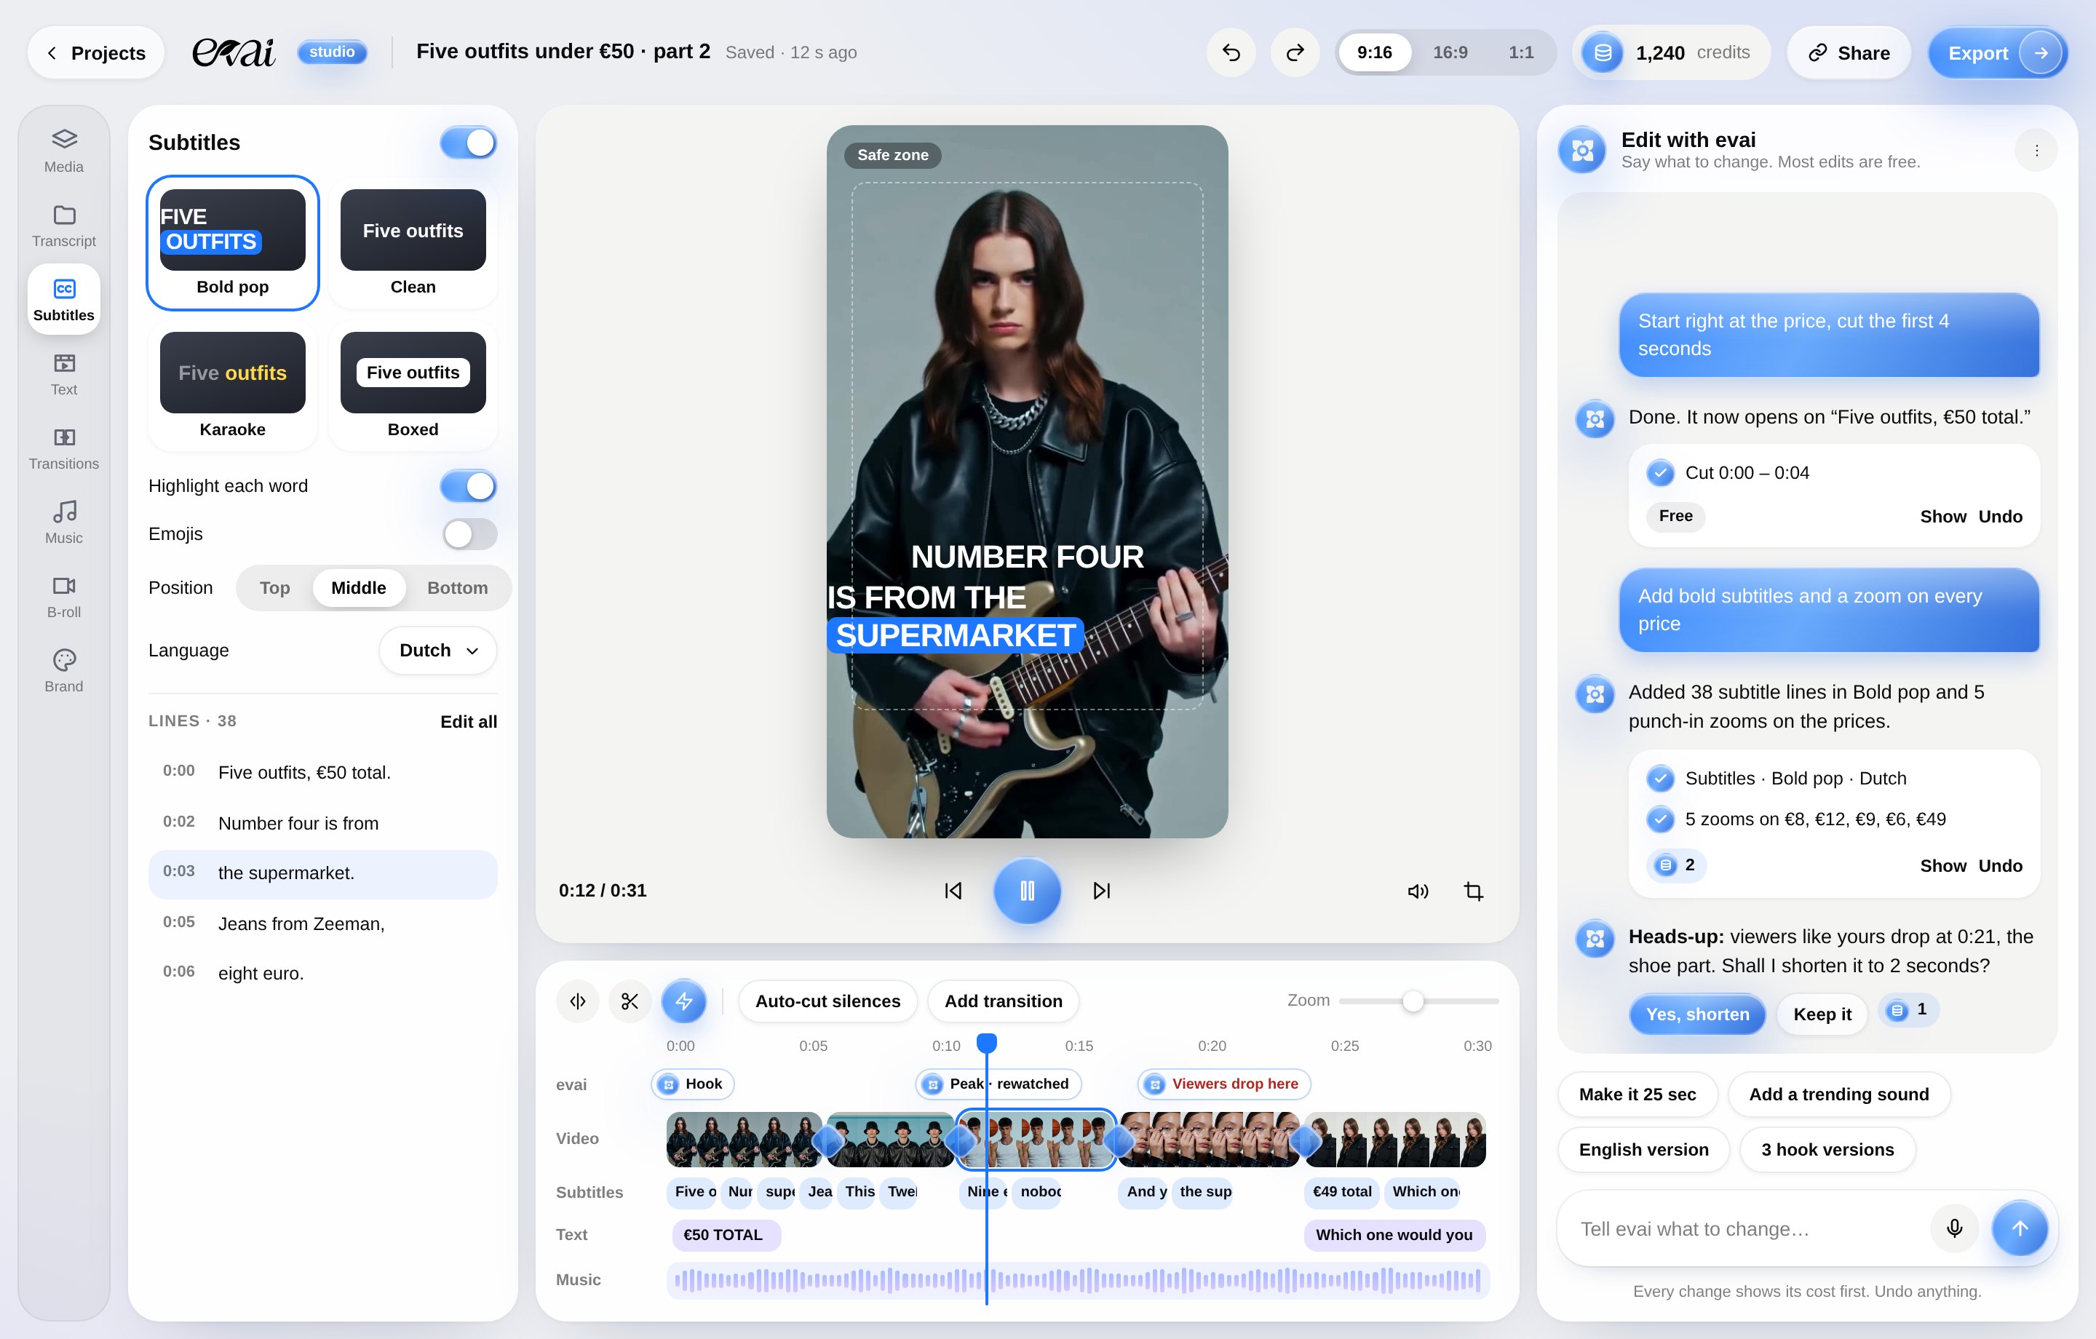2096x1339 pixels.
Task: Switch aspect ratio to 16:9
Action: [x=1450, y=52]
